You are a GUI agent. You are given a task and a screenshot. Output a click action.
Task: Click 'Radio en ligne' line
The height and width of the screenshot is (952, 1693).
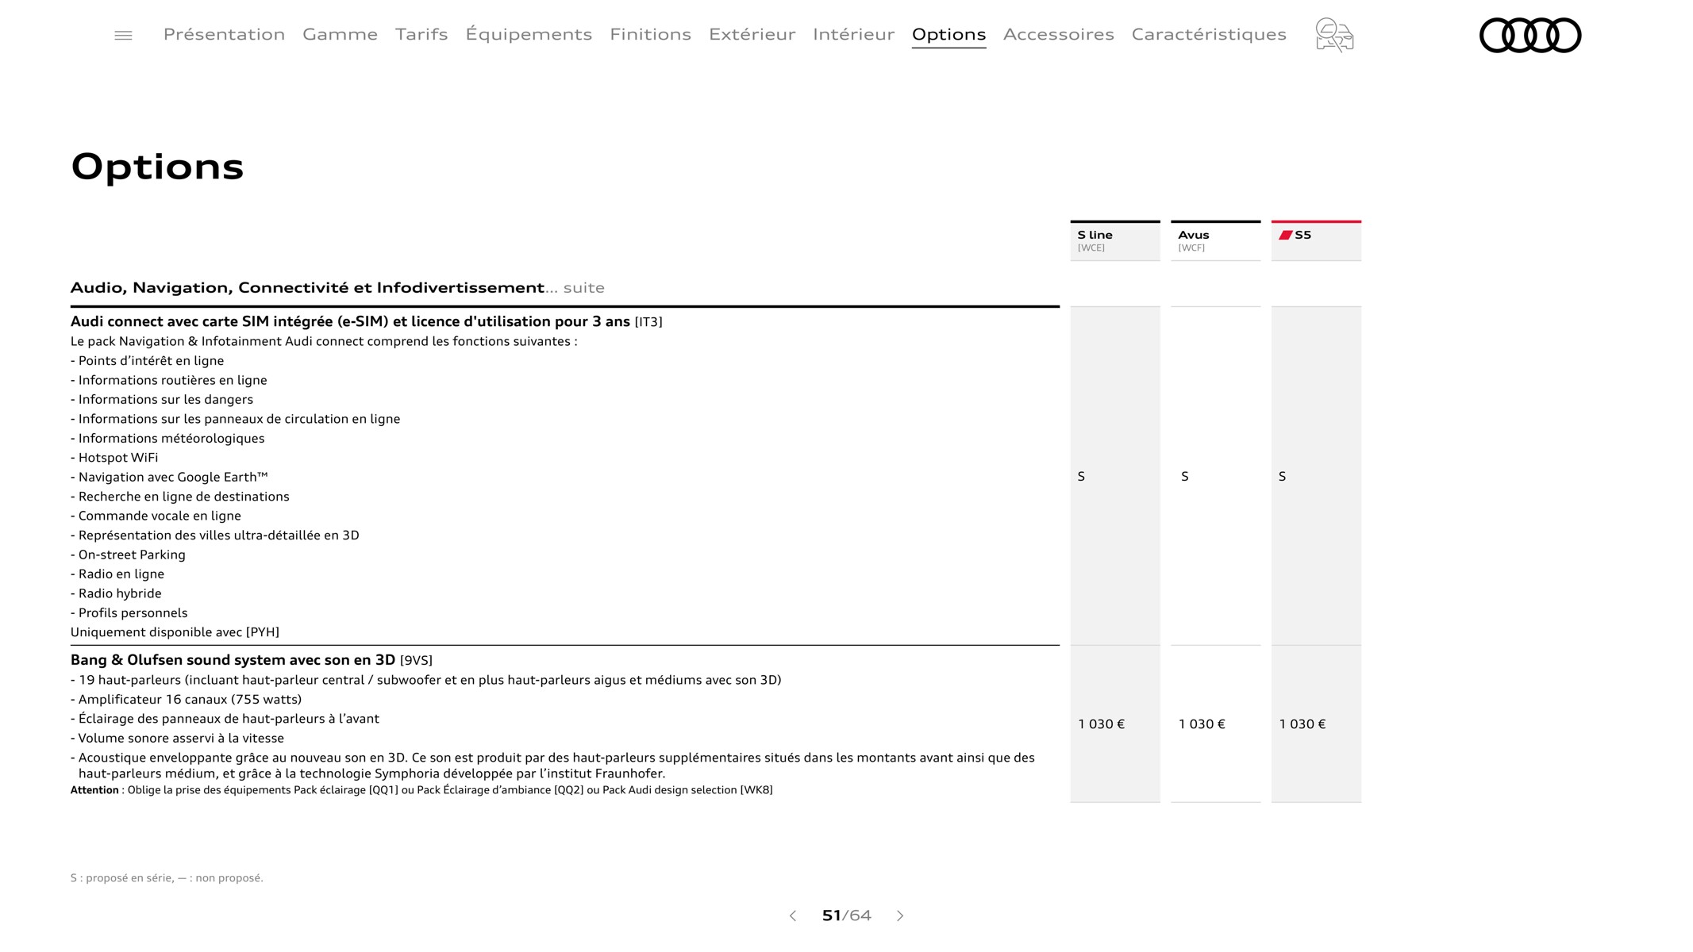point(117,574)
